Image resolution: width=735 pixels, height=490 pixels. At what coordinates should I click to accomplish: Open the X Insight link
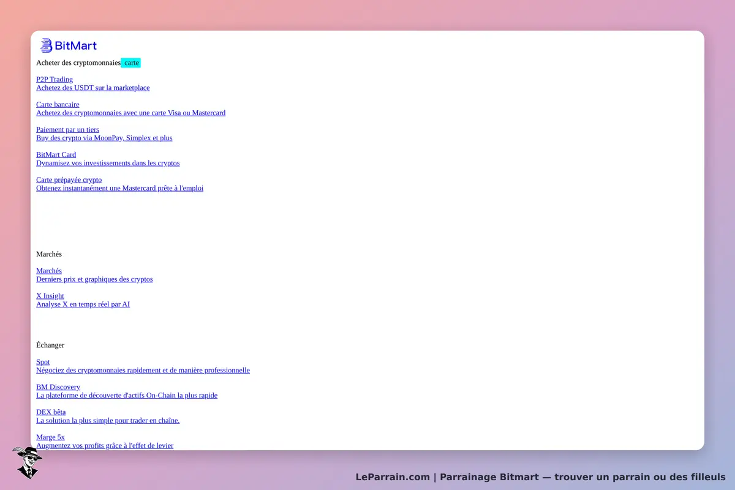[x=50, y=296]
